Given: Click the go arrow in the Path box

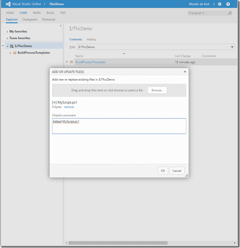Looking at the screenshot, I should (232, 47).
